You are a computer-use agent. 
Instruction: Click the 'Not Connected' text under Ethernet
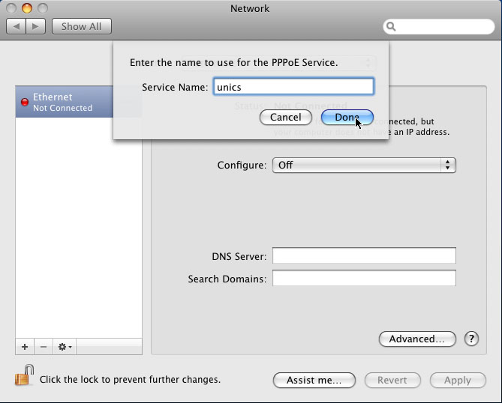pos(62,108)
